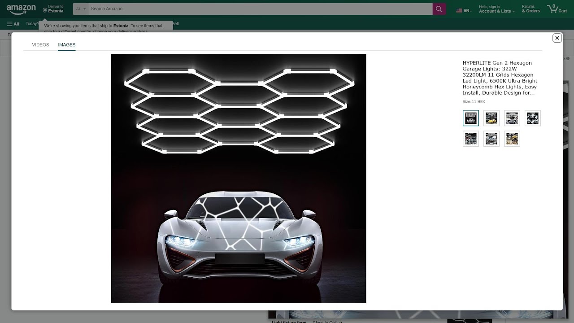
Task: Close the image viewer popup
Action: pyautogui.click(x=557, y=38)
